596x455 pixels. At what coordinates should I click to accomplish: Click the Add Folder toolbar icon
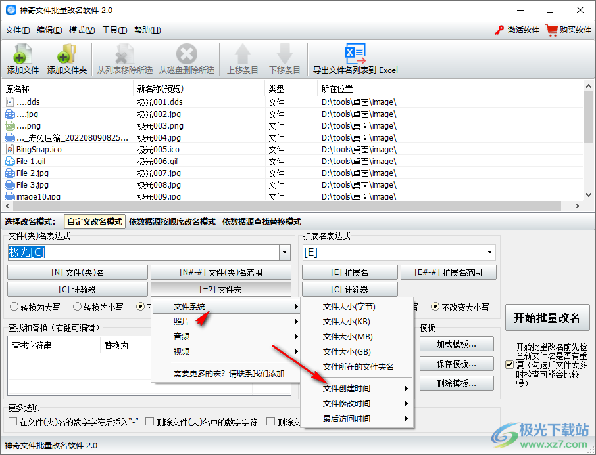pyautogui.click(x=66, y=54)
